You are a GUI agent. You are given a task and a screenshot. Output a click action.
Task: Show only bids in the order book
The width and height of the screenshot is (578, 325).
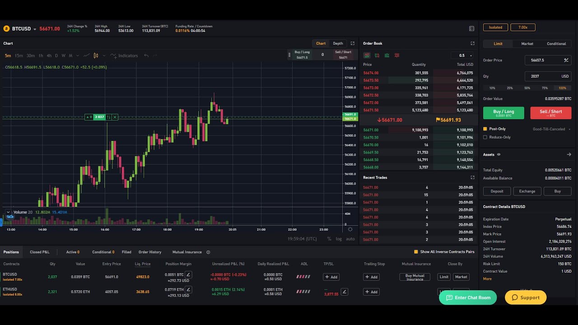point(387,56)
